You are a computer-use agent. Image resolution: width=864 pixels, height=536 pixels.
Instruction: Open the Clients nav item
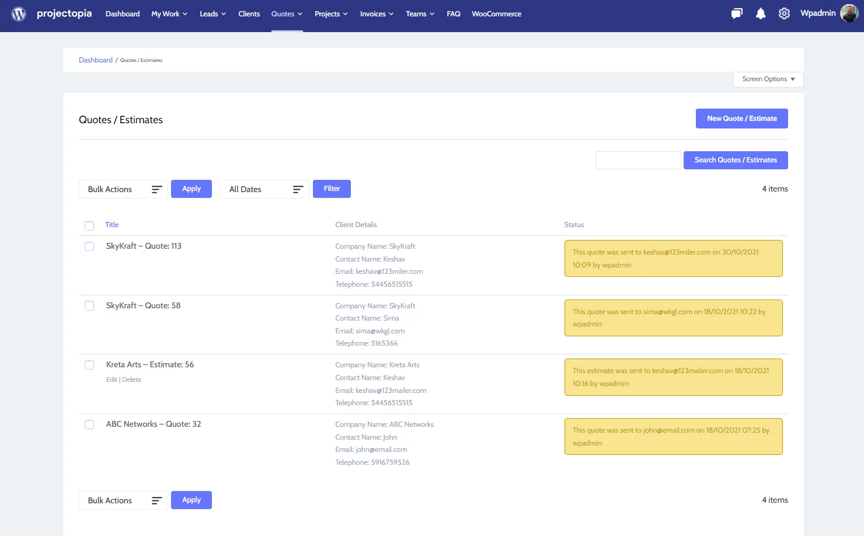[249, 14]
